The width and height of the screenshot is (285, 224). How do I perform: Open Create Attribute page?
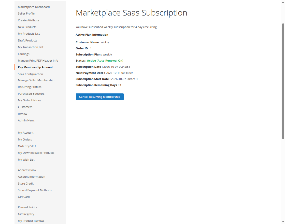28,20
